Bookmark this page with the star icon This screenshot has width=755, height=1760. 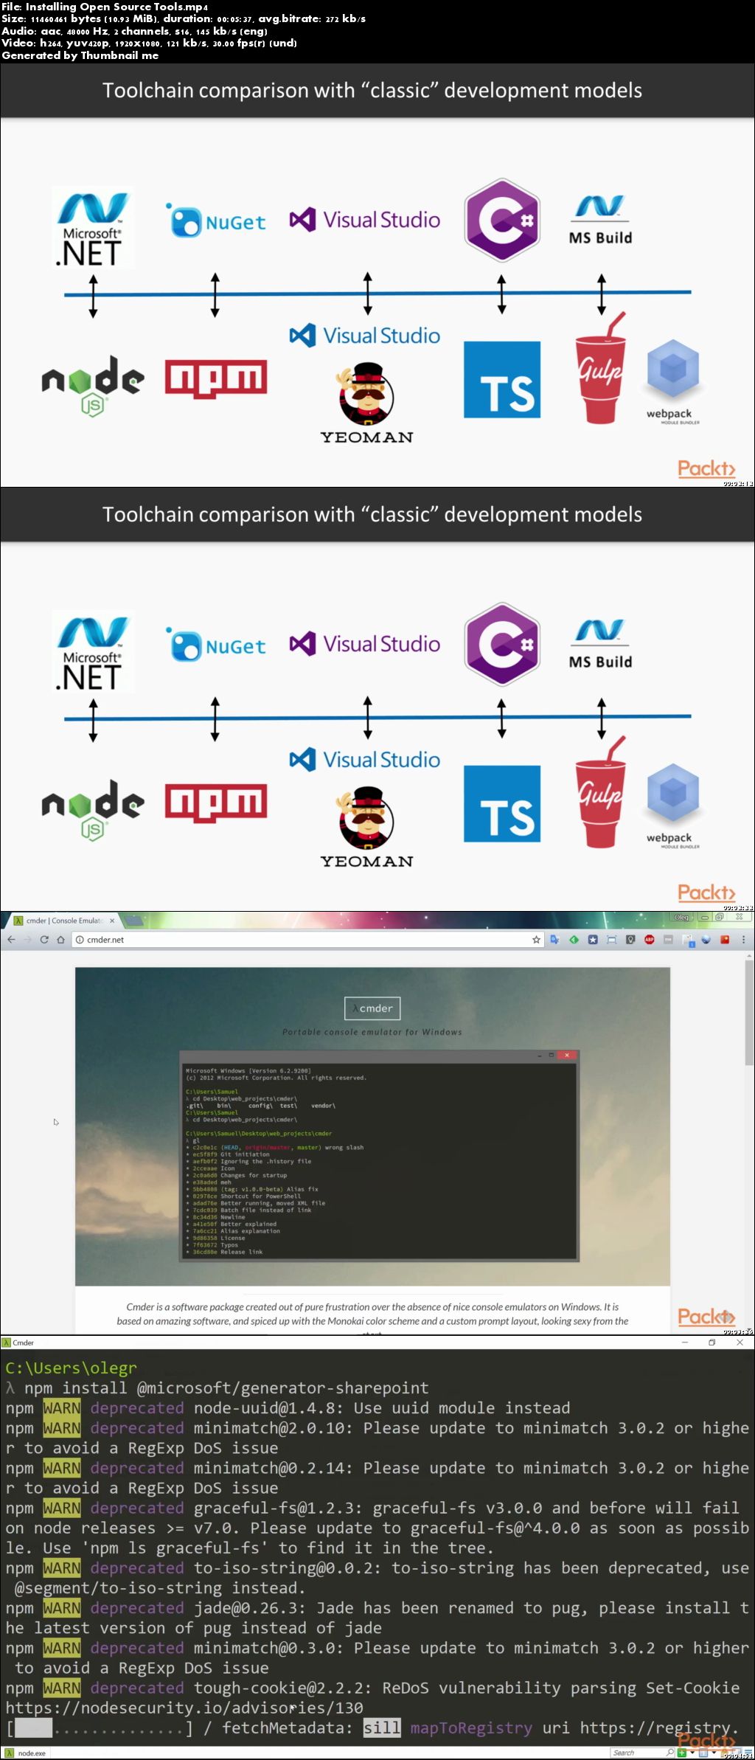(x=536, y=940)
